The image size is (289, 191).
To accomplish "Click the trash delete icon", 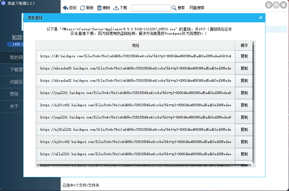I will [99, 8].
